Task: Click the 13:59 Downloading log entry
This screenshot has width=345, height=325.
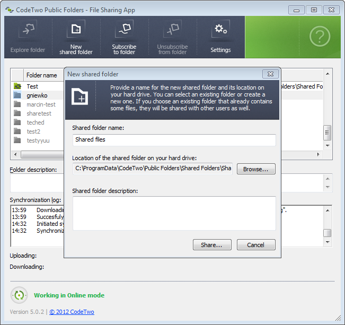Action: (x=38, y=210)
